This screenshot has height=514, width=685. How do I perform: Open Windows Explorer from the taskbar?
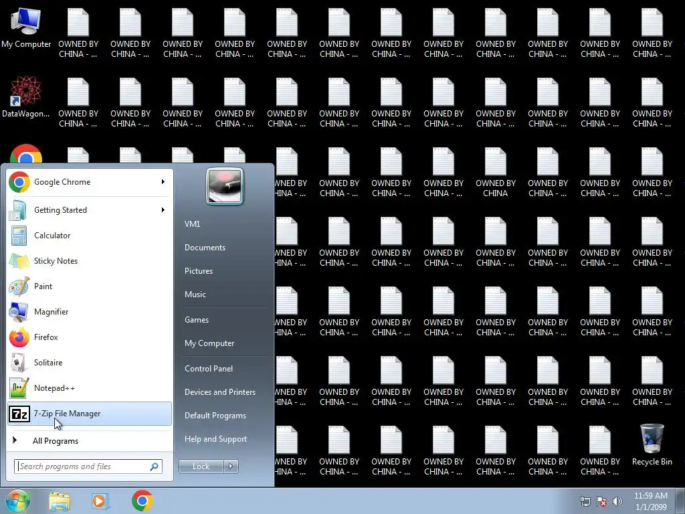60,501
